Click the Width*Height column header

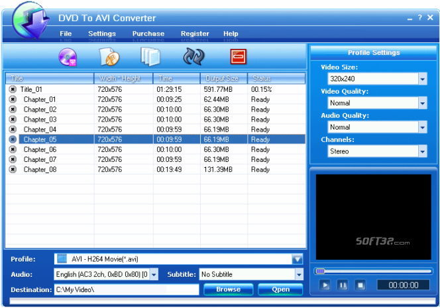coord(123,79)
